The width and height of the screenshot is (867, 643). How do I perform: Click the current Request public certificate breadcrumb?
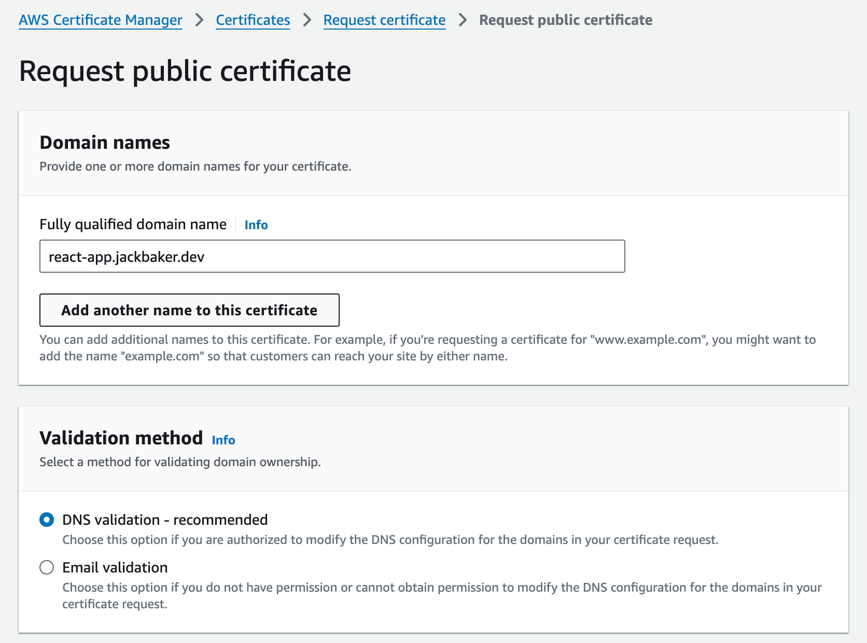pyautogui.click(x=565, y=20)
